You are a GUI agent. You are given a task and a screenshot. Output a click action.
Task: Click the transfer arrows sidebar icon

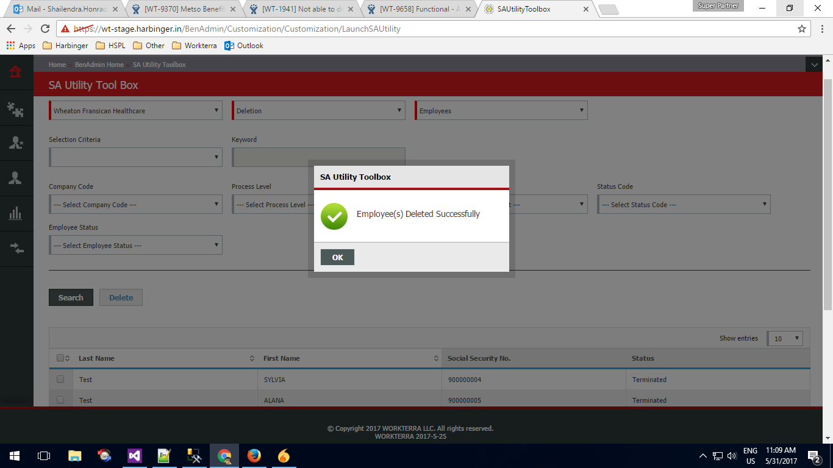(15, 248)
